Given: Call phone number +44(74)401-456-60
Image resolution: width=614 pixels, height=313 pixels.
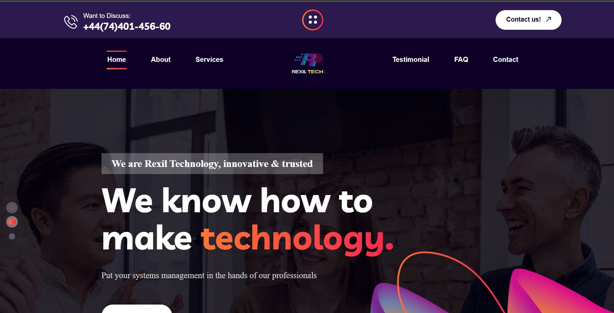Looking at the screenshot, I should (127, 26).
